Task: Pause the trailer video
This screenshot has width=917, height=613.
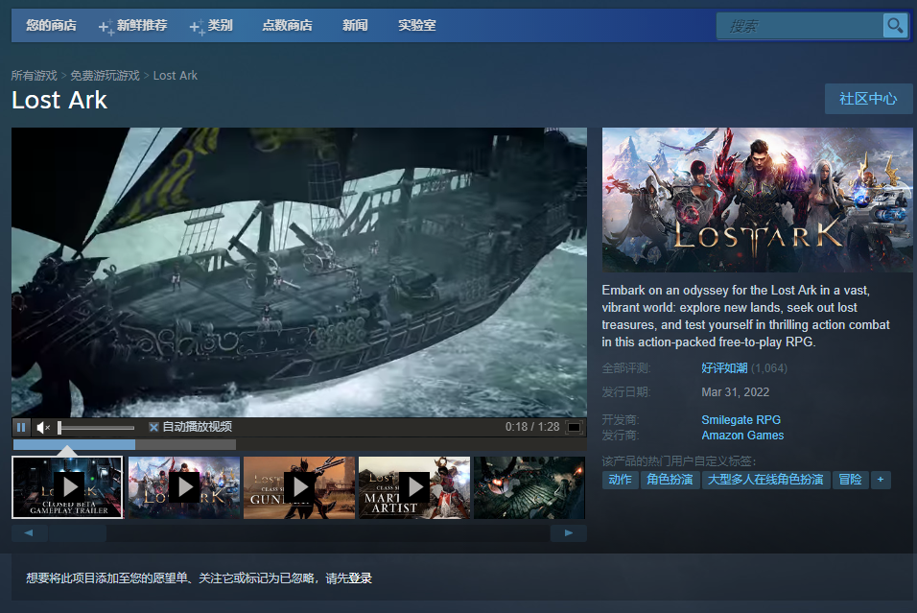Action: [21, 427]
